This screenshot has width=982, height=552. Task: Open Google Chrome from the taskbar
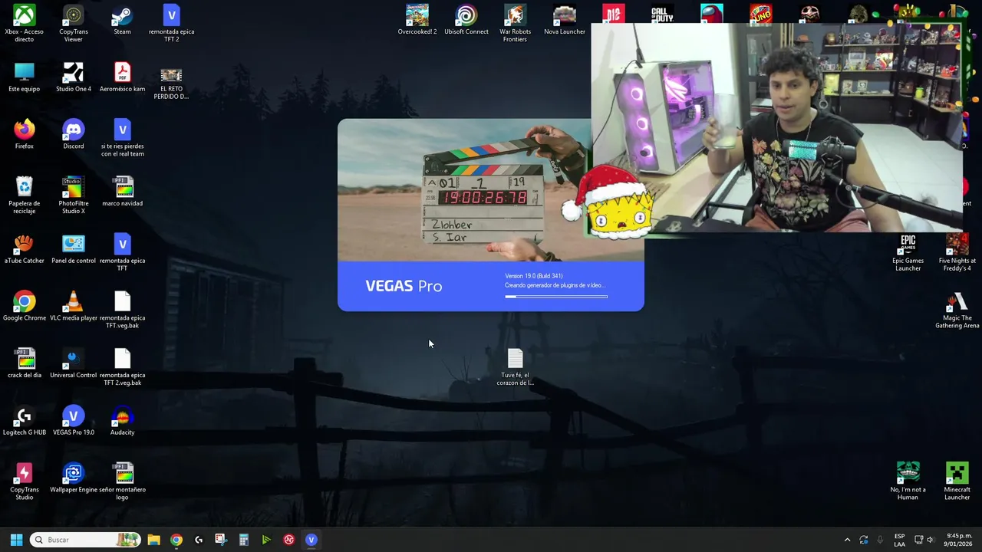tap(176, 540)
